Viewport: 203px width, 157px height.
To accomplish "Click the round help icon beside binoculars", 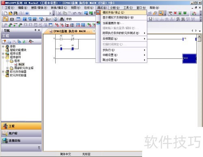I will [55, 19].
